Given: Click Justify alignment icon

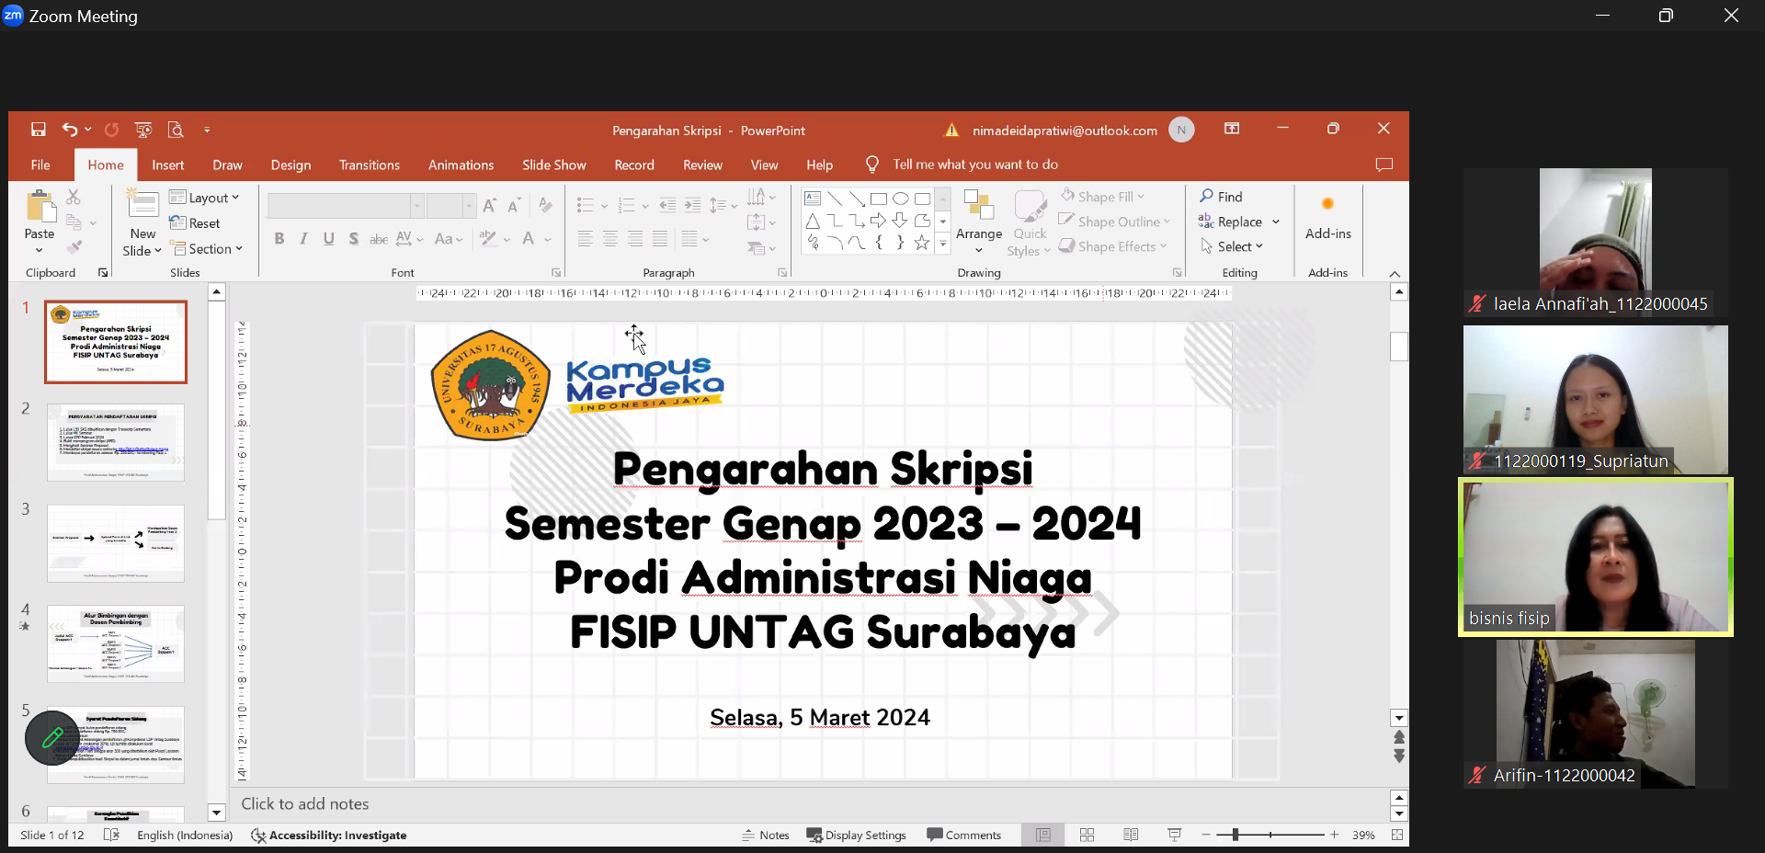Looking at the screenshot, I should tap(660, 239).
